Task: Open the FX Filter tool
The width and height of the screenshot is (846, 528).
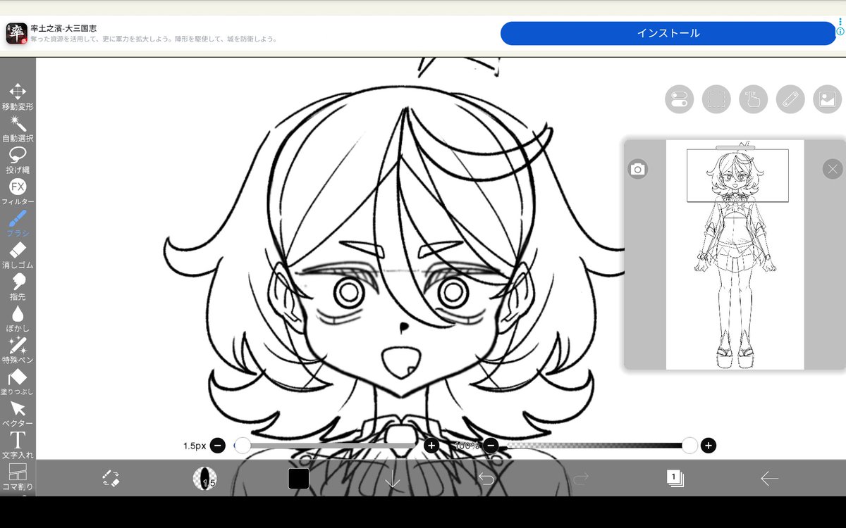Action: [18, 190]
